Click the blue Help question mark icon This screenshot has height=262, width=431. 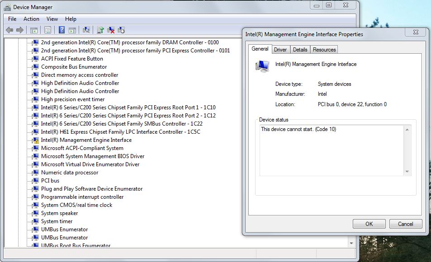tap(62, 30)
